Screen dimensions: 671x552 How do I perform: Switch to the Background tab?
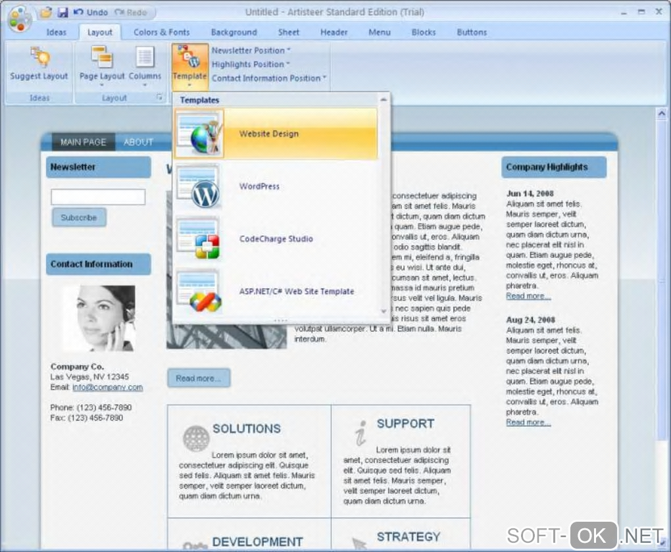pos(234,32)
